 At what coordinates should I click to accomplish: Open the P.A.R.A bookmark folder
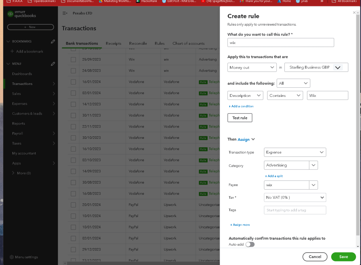tap(15, 1)
